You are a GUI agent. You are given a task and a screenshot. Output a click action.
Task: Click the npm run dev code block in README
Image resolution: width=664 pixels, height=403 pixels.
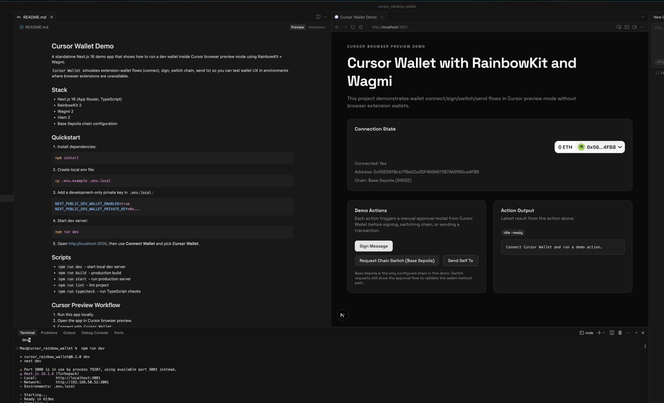pos(172,232)
